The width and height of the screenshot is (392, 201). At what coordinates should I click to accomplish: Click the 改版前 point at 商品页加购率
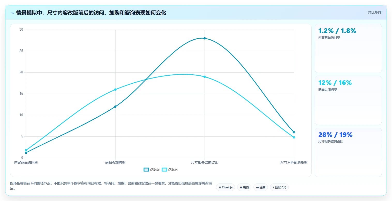point(115,107)
